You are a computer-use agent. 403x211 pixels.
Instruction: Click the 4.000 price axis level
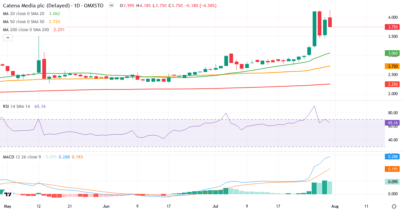point(393,17)
